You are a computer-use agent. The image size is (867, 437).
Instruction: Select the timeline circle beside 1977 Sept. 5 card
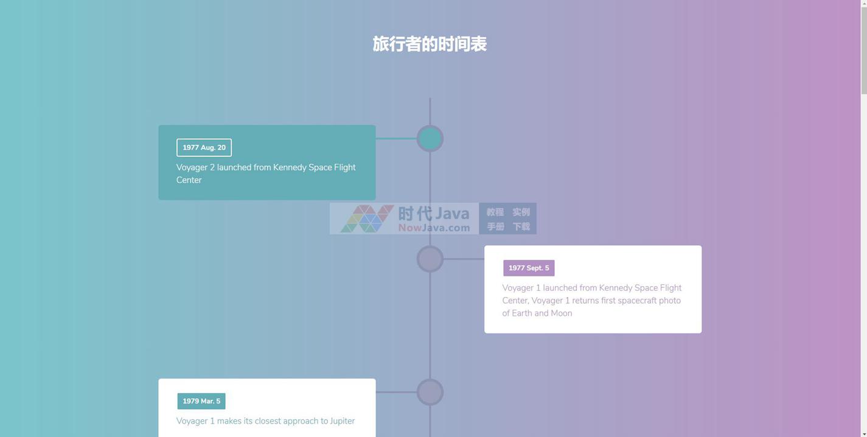click(x=430, y=259)
